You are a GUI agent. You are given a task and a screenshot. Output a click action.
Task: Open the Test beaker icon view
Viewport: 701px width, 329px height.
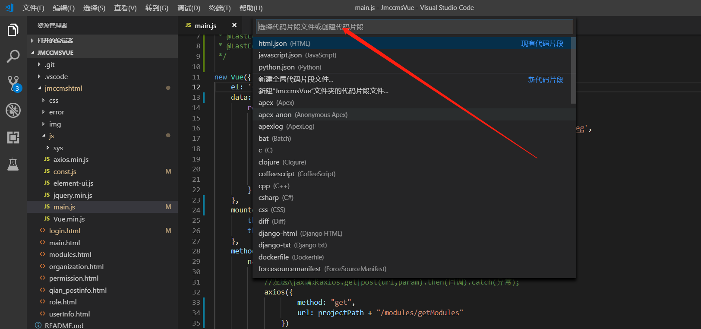[x=13, y=164]
